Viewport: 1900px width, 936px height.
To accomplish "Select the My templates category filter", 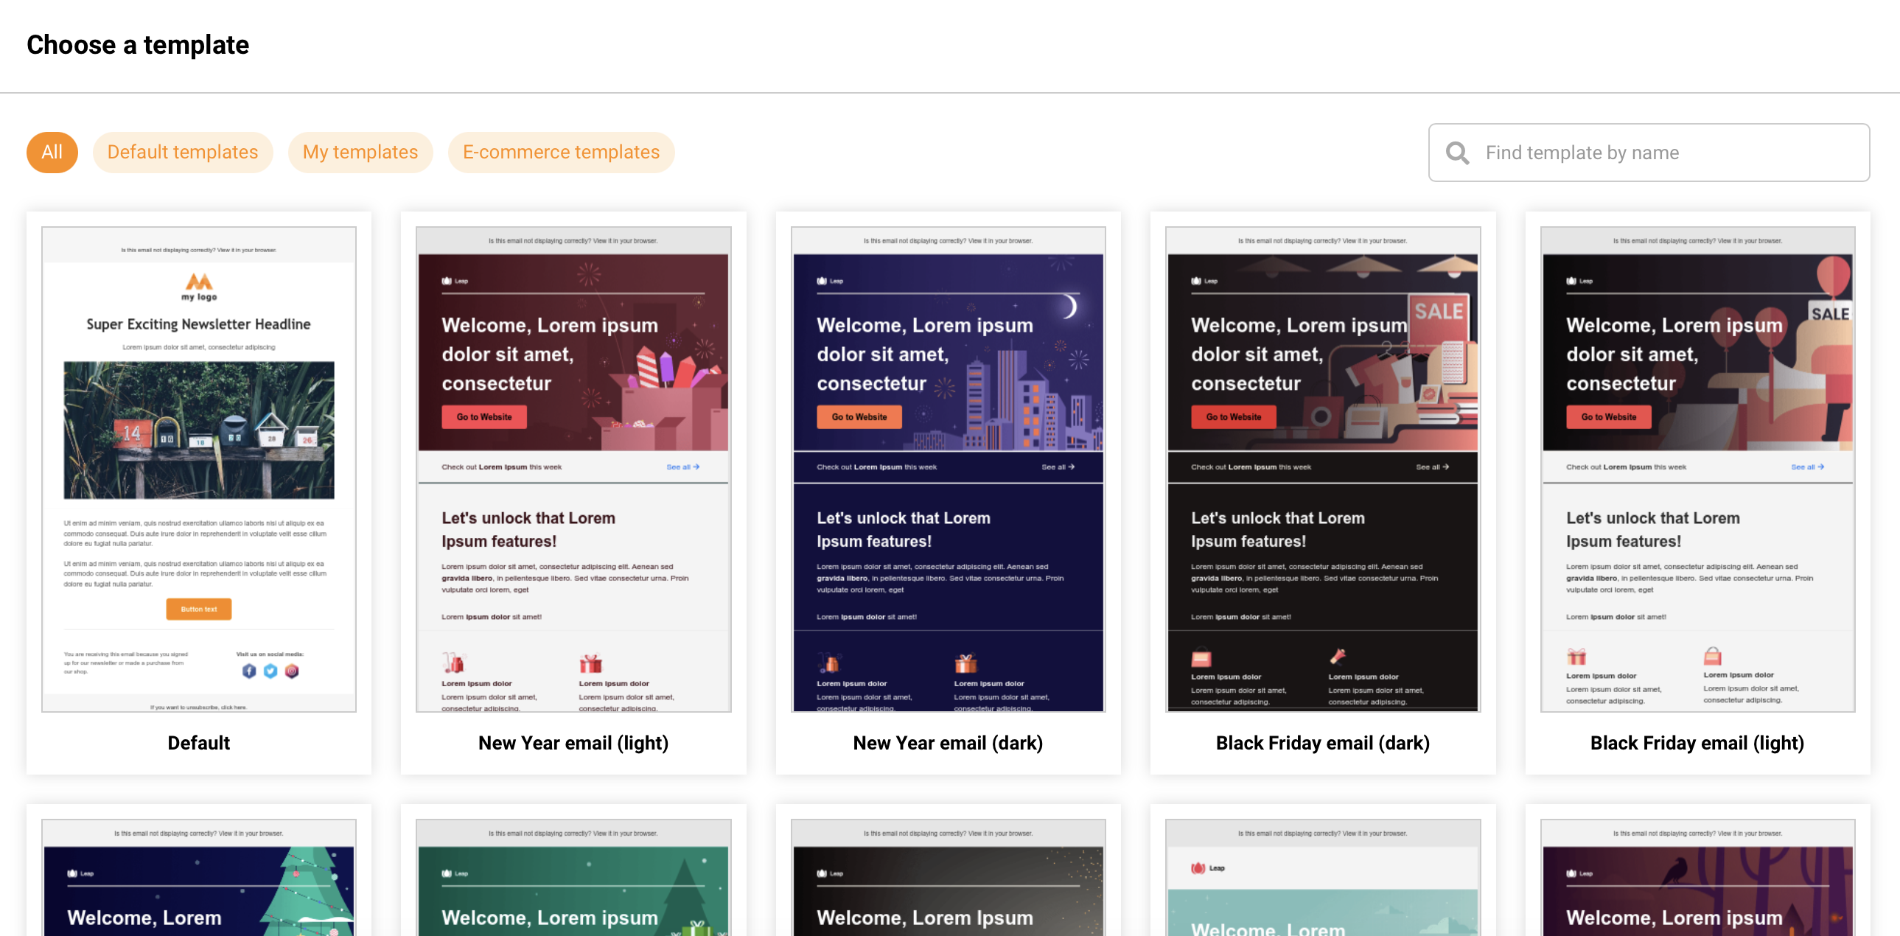I will (x=360, y=152).
